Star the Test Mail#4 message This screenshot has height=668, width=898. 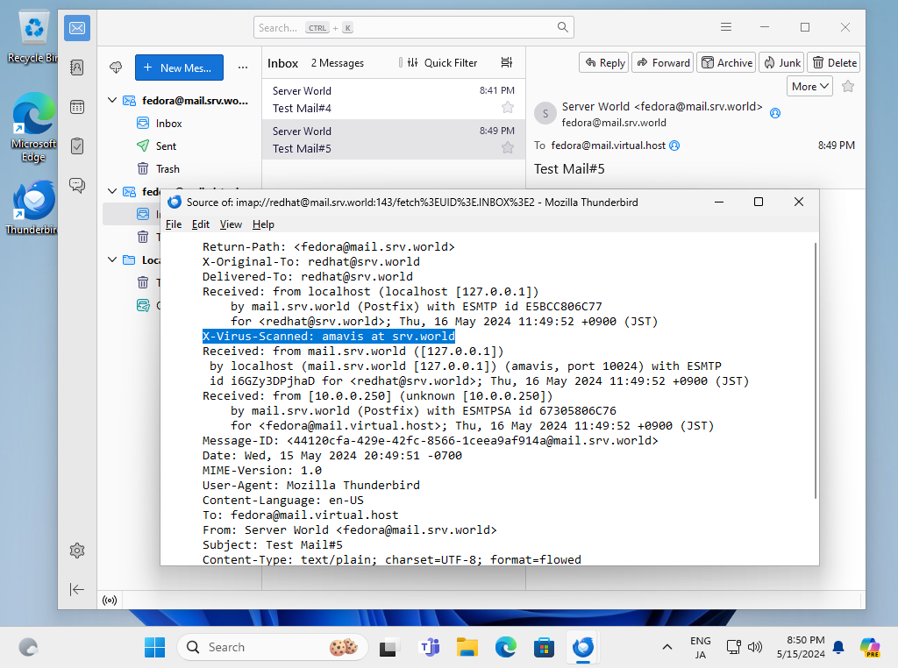507,108
